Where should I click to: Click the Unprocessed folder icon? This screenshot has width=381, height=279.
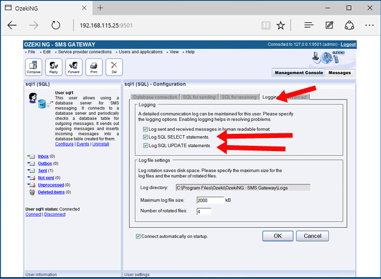(31, 185)
